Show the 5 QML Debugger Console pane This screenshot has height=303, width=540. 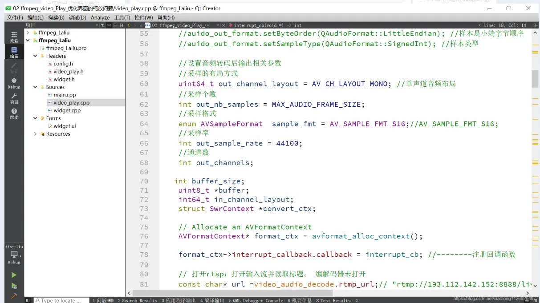pos(256,300)
